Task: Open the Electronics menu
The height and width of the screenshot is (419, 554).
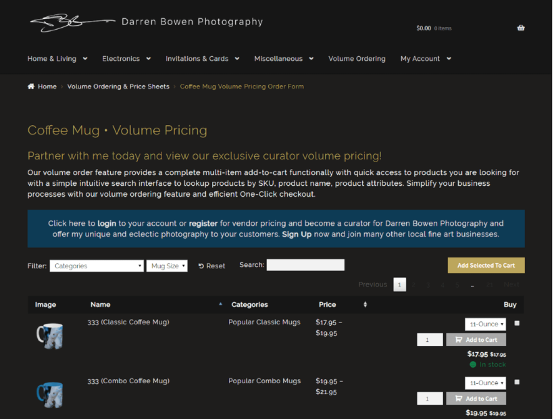Action: click(126, 59)
